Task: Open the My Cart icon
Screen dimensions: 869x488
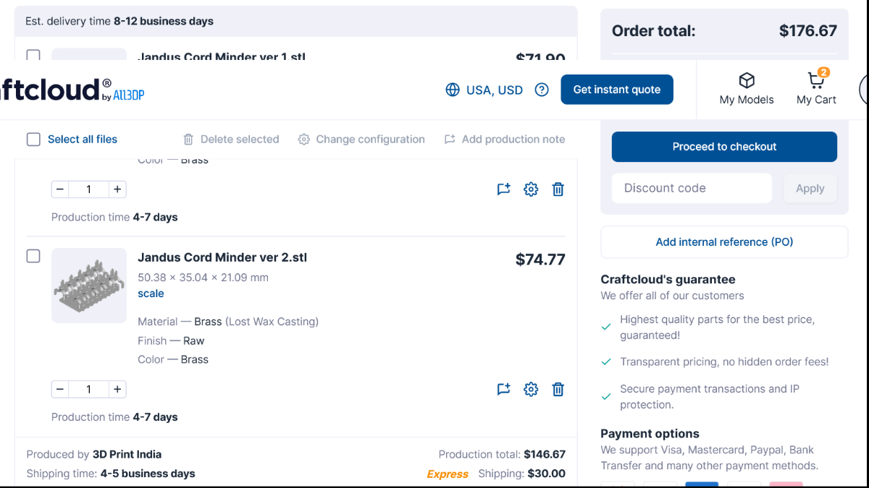Action: tap(816, 80)
